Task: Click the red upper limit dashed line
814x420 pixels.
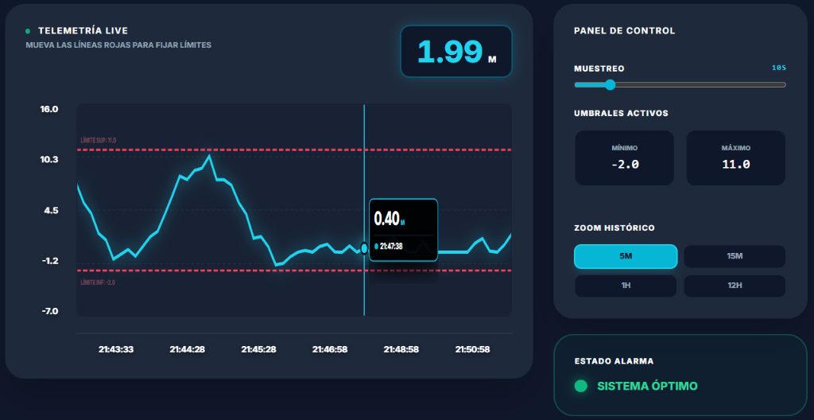Action: [x=238, y=150]
